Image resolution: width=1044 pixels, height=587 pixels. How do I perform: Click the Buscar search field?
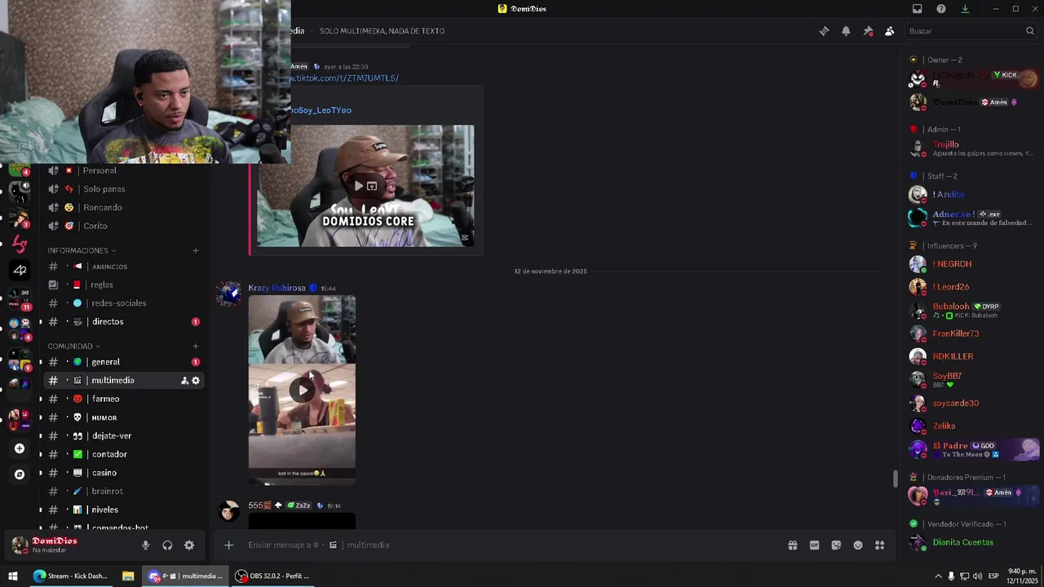coord(971,31)
